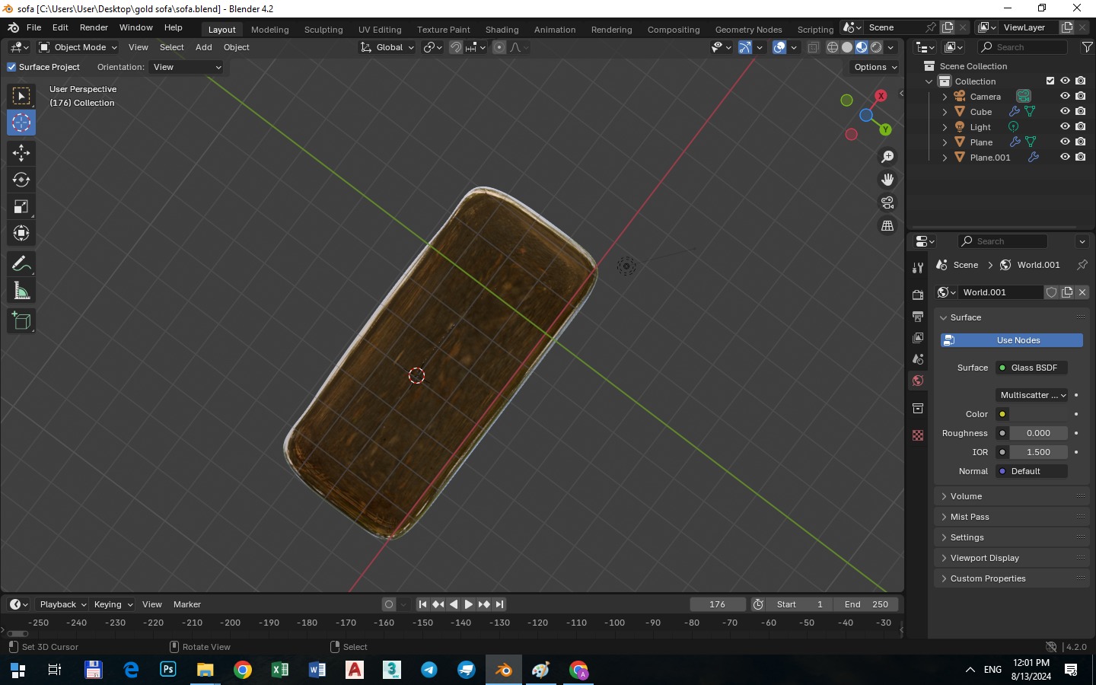Screen dimensions: 1096x685
Task: Open the timeline Marker menu
Action: tap(187, 604)
